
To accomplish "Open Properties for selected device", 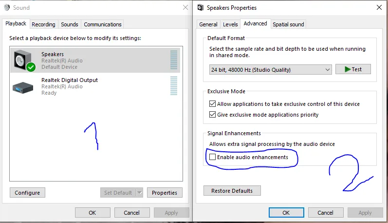I will click(165, 193).
